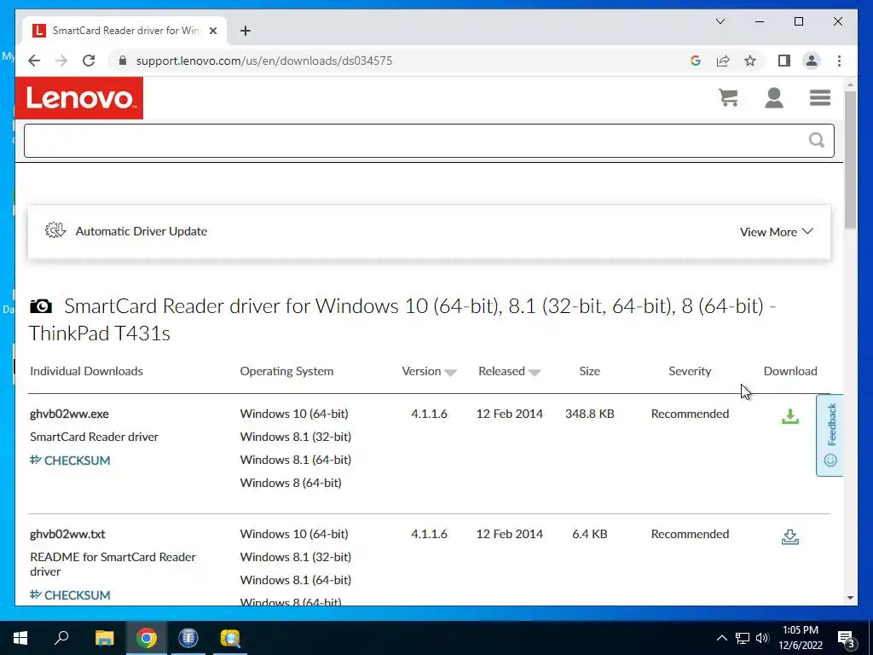Open CHECKSUM for ghvb02ww.txt
Screen dimensions: 873x655
tap(70, 594)
